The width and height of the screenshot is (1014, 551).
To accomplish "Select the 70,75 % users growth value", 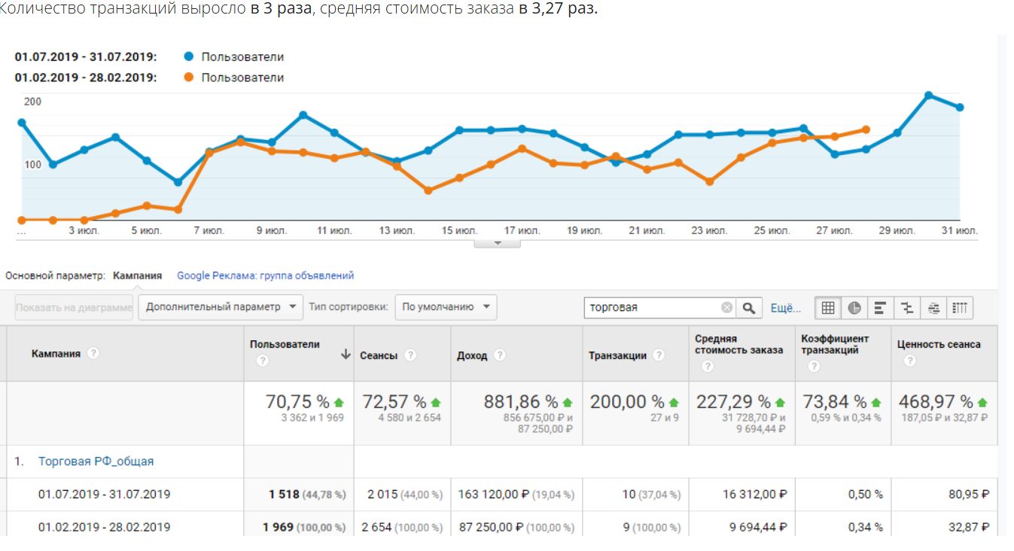I will click(297, 402).
